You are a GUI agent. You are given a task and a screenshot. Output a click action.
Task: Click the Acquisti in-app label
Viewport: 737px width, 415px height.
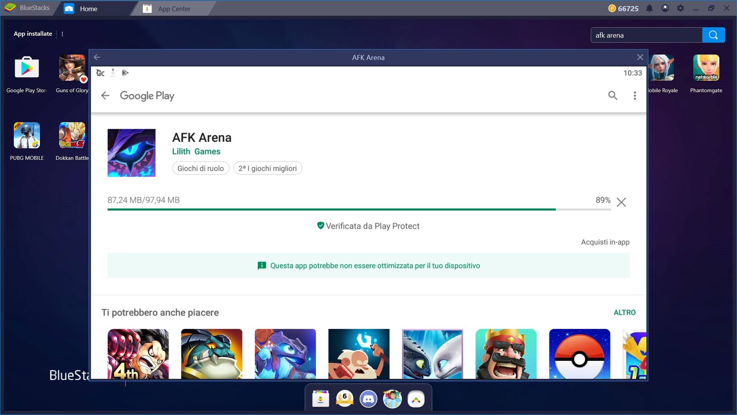pos(605,242)
